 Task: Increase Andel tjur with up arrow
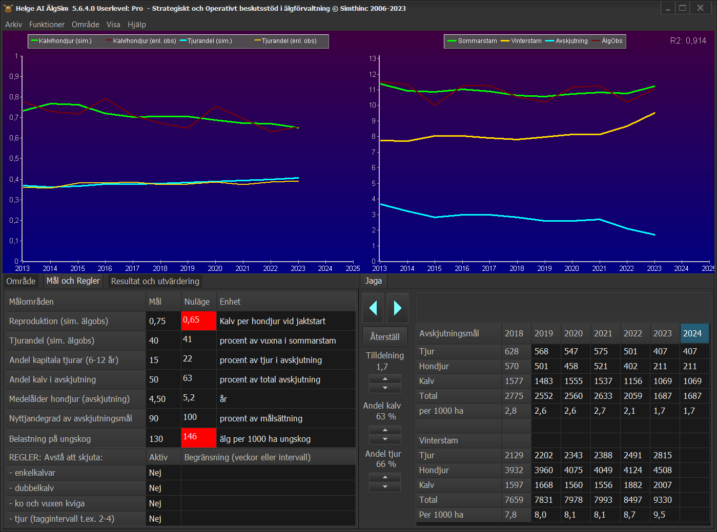pos(385,477)
